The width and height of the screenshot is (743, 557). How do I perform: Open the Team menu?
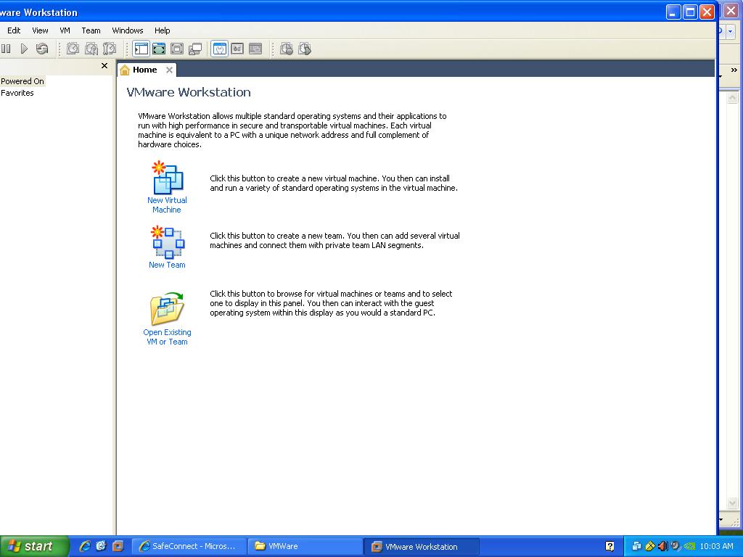[91, 30]
